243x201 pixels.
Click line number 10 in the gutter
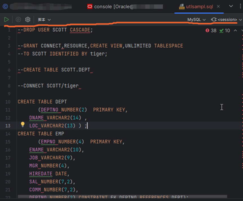click(x=8, y=102)
